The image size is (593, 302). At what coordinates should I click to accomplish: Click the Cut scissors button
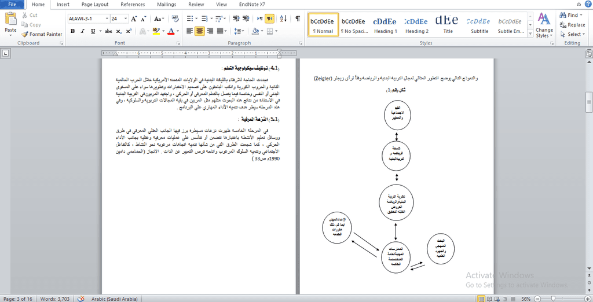[30, 15]
